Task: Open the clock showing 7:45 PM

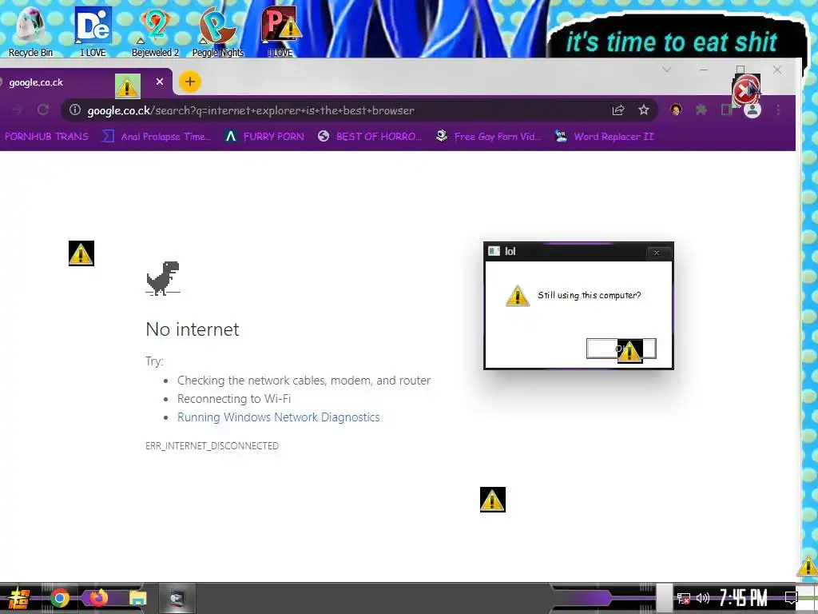Action: pyautogui.click(x=744, y=598)
